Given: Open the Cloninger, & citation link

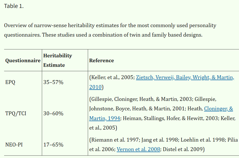Looking at the screenshot, I should 218,109.
